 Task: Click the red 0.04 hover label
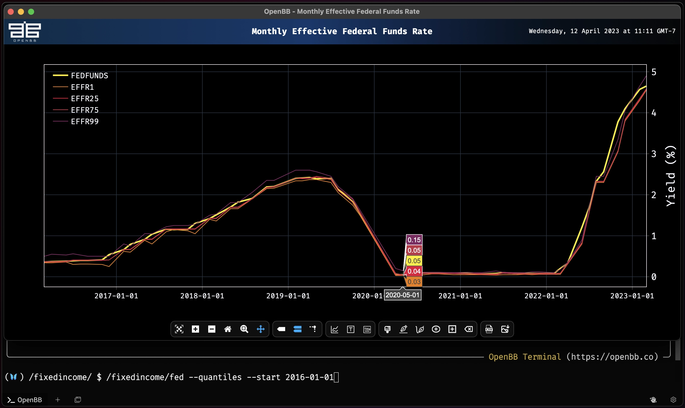(414, 271)
